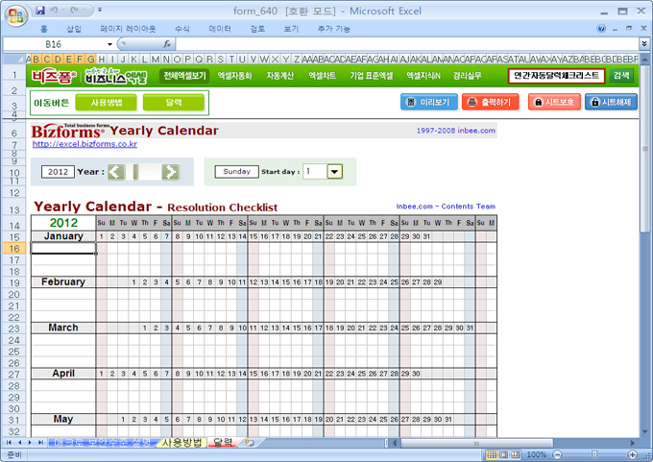The width and height of the screenshot is (653, 462).
Task: Click the April month label
Action: click(x=63, y=374)
